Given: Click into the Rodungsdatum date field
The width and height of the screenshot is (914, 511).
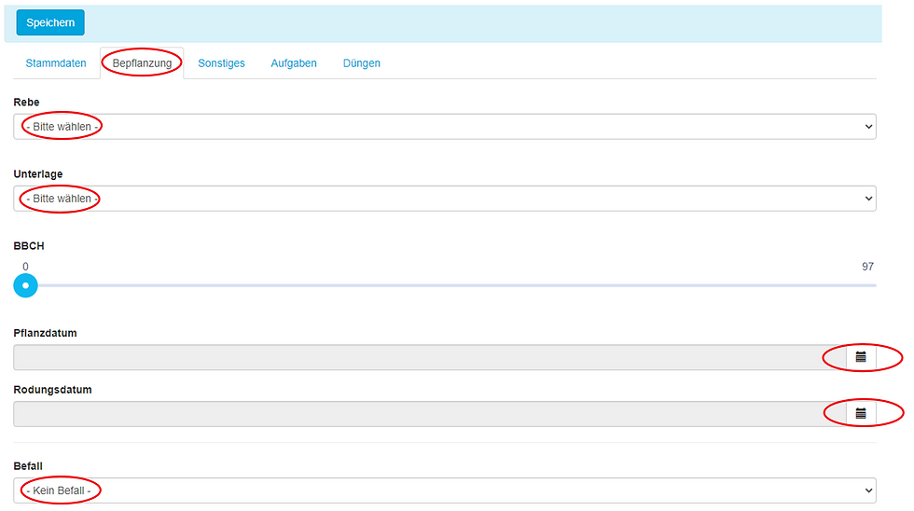Looking at the screenshot, I should pyautogui.click(x=430, y=414).
